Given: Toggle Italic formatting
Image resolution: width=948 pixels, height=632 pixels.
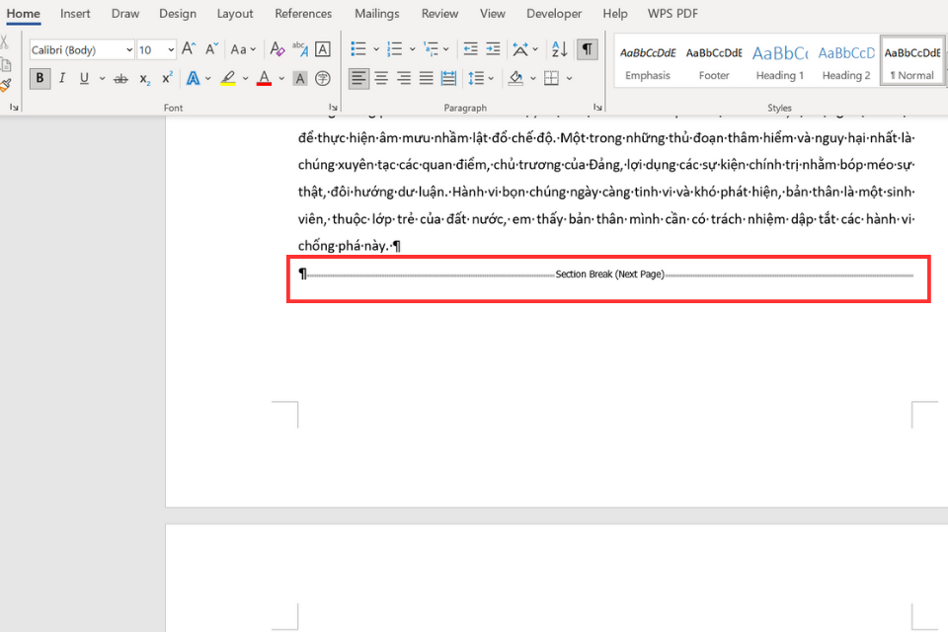Looking at the screenshot, I should pyautogui.click(x=62, y=78).
